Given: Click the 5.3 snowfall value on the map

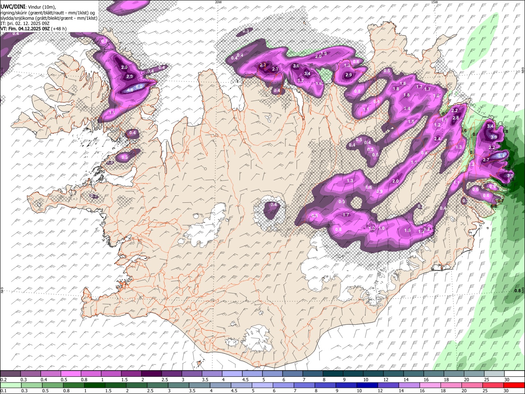Looking at the screenshot, I should pyautogui.click(x=501, y=156).
